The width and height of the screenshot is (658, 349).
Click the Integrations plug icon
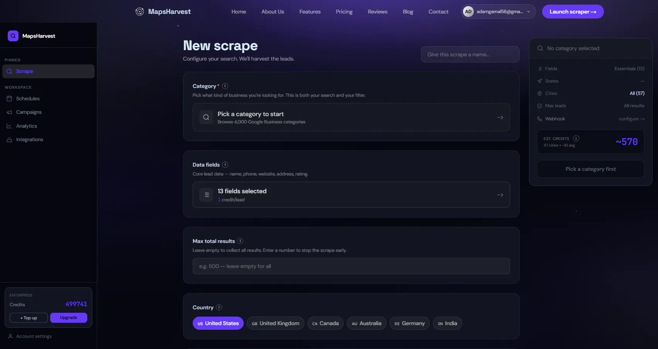(9, 140)
